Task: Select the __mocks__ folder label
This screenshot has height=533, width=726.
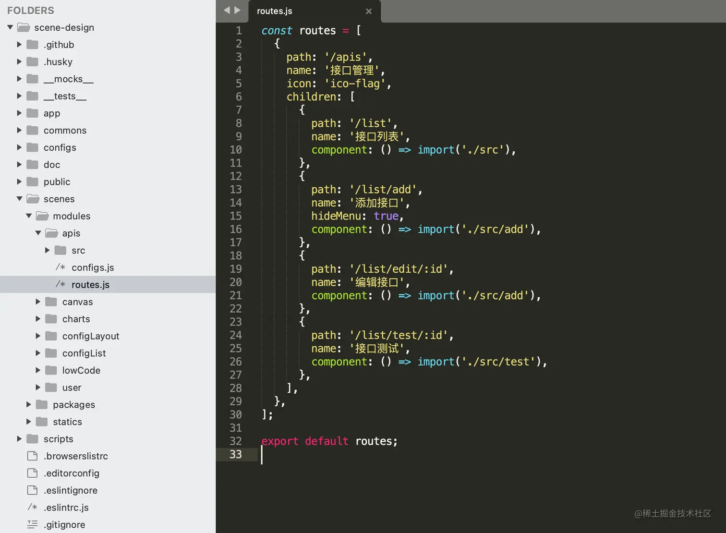Action: [69, 79]
